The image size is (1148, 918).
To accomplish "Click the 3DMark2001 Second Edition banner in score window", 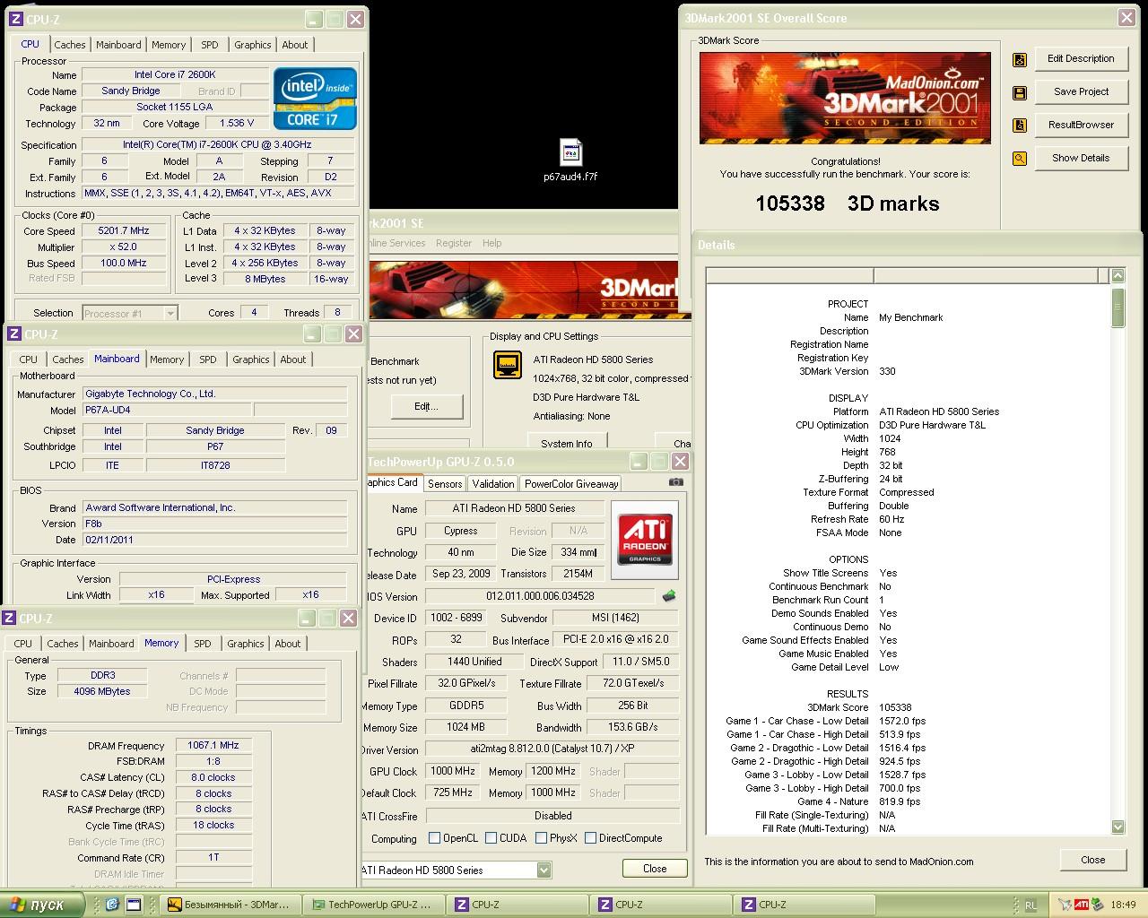I will (845, 98).
